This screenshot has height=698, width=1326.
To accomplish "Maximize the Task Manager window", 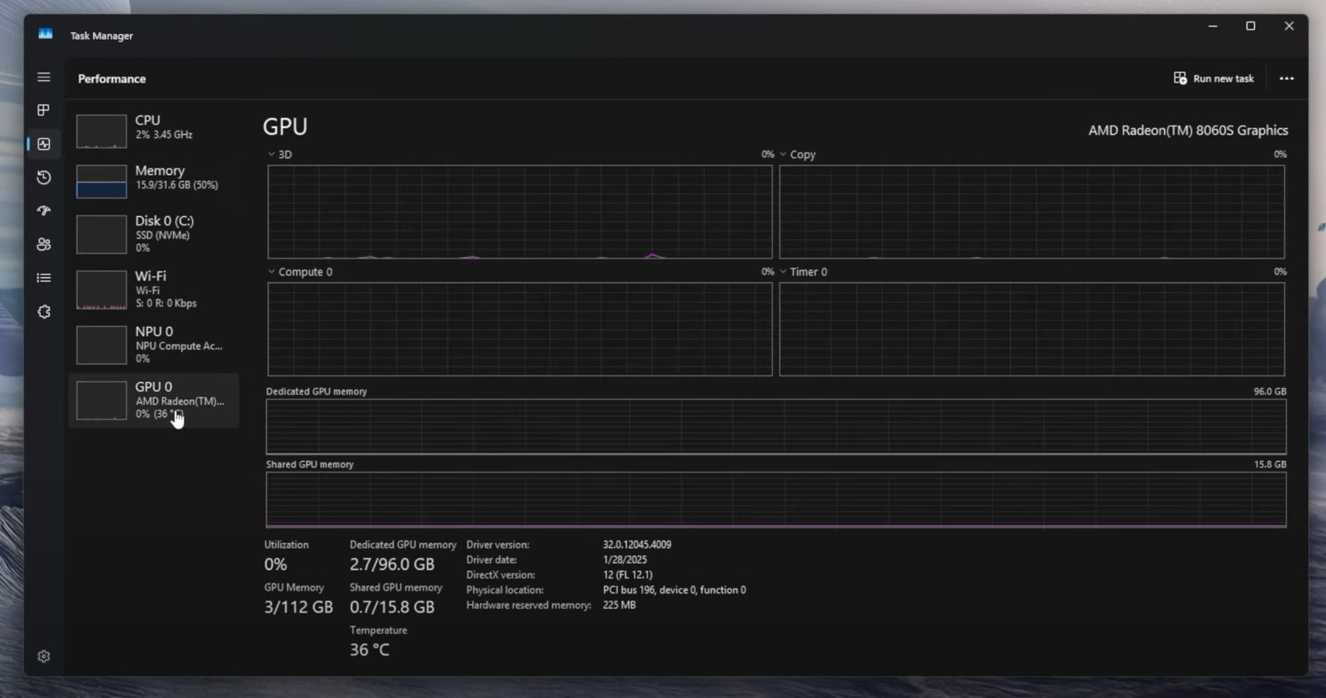I will [x=1250, y=26].
